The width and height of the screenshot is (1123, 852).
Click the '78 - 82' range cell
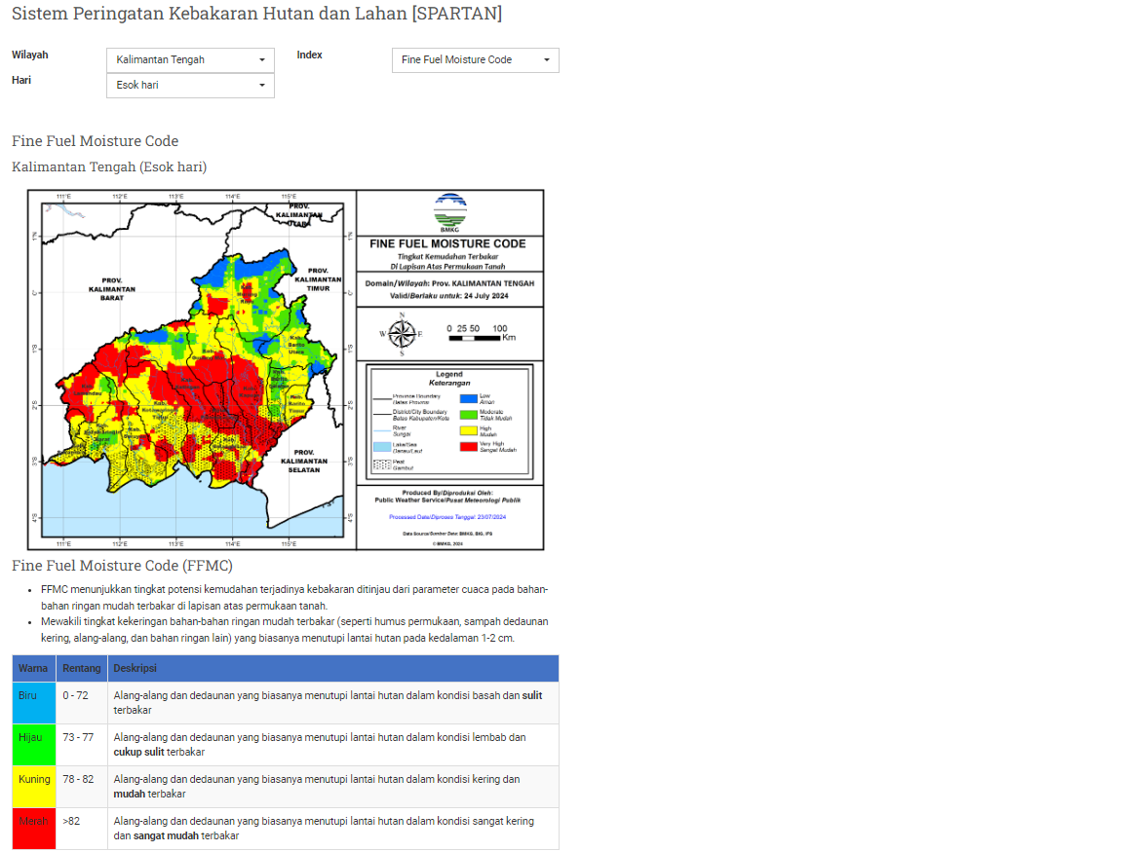click(x=82, y=787)
